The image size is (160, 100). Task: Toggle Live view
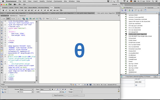point(18,18)
